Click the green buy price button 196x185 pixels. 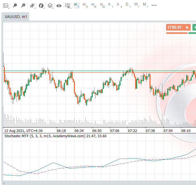click(194, 27)
